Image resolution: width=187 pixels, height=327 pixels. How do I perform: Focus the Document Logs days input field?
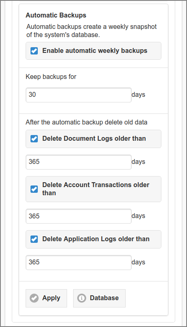pyautogui.click(x=78, y=162)
